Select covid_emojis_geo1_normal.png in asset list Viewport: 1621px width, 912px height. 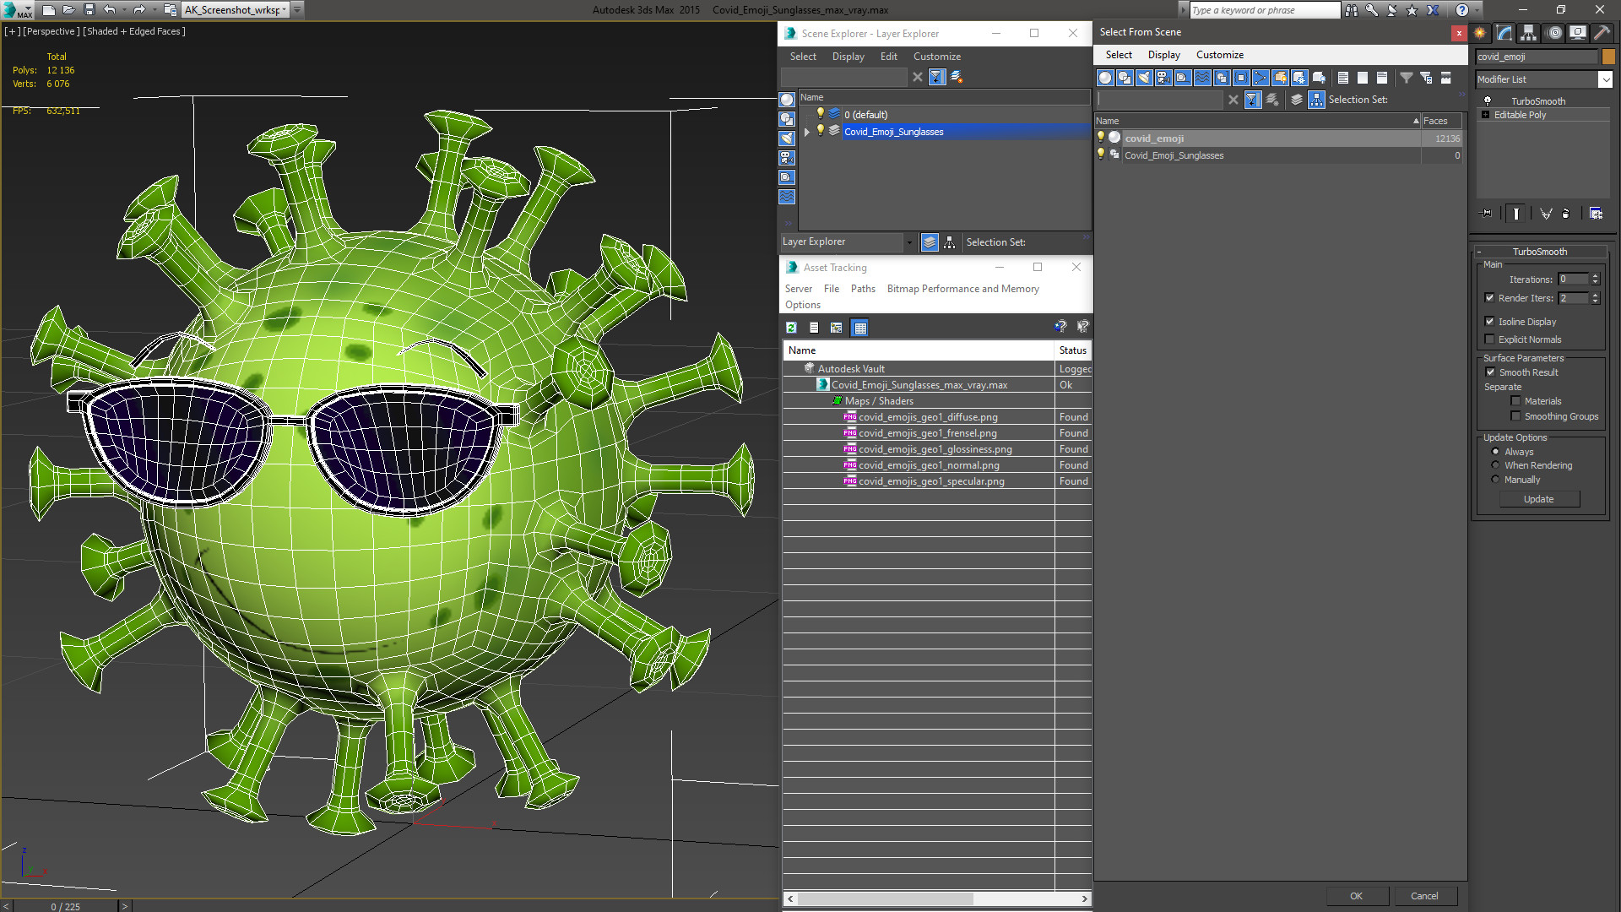click(928, 465)
